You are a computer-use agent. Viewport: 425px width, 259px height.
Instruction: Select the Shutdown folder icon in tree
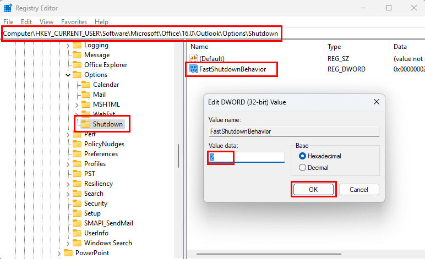pyautogui.click(x=85, y=124)
